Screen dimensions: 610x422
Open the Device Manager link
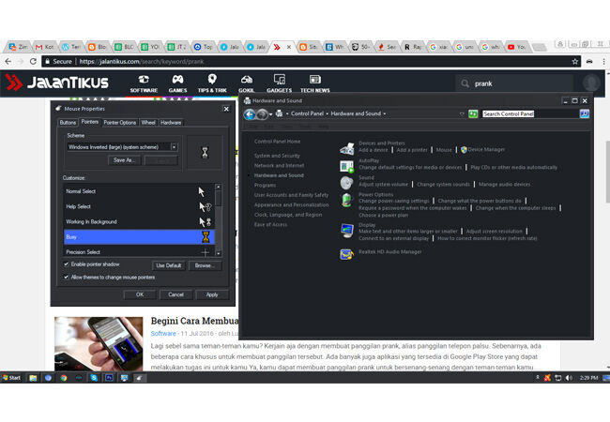pyautogui.click(x=486, y=150)
